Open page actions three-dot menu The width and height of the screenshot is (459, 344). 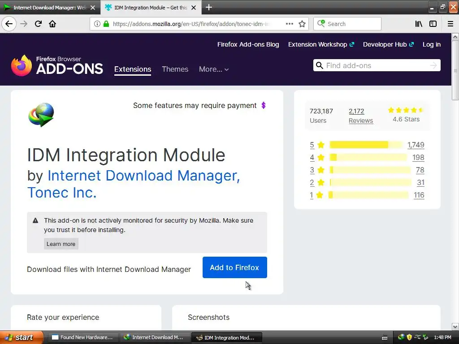coord(289,24)
